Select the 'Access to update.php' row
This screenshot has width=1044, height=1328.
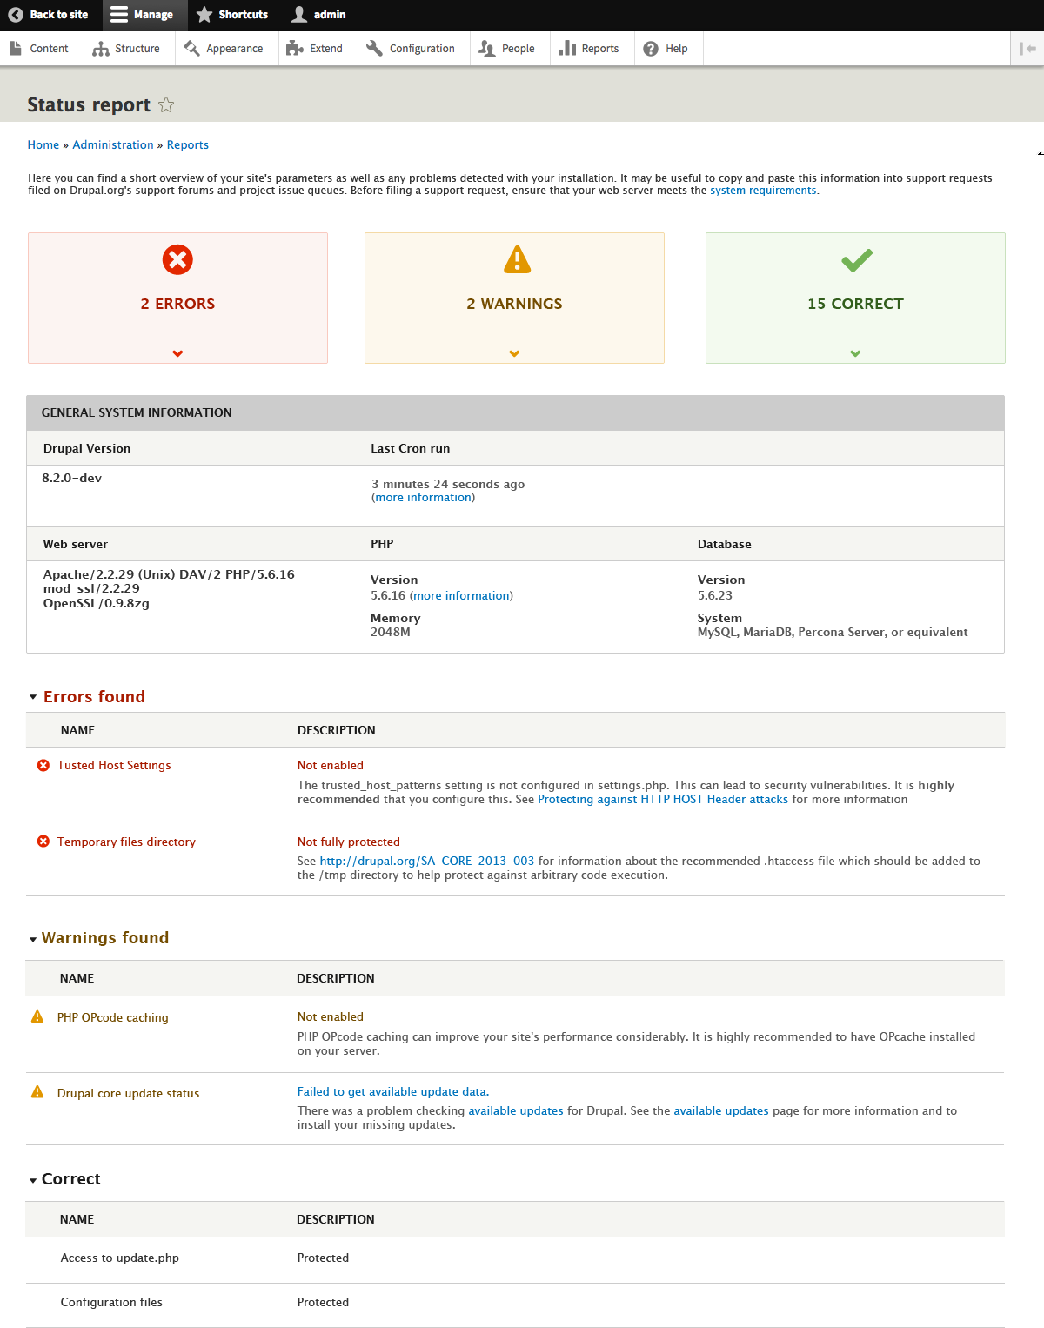tap(515, 1258)
